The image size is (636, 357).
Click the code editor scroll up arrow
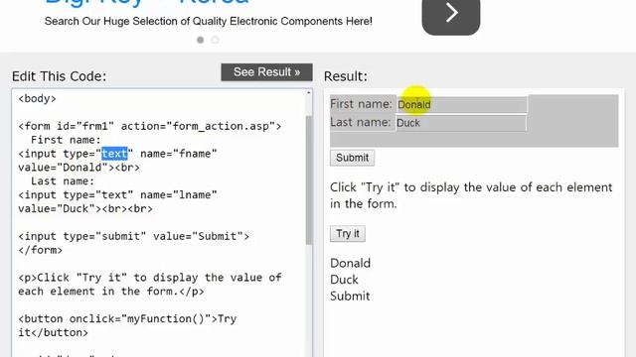click(x=309, y=93)
